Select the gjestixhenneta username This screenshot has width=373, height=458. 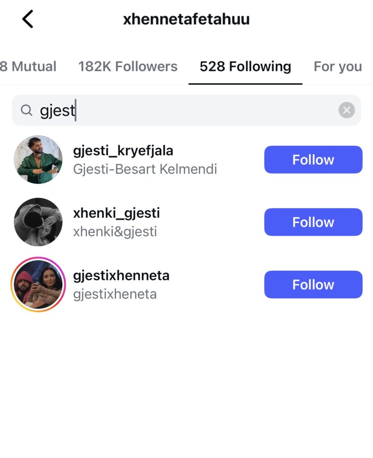point(121,275)
